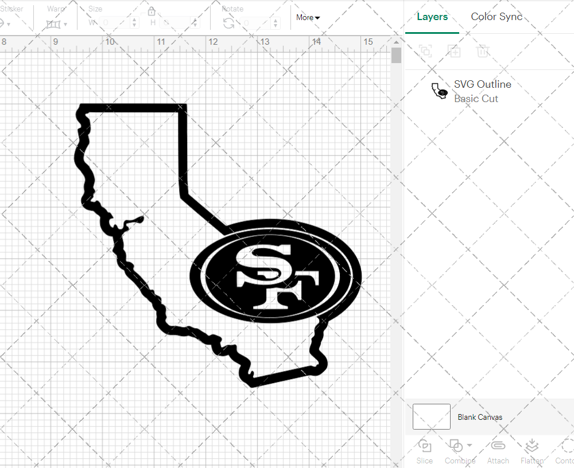The image size is (574, 468).
Task: Click the canvas vertical scrollbar up arrow
Action: 396,42
